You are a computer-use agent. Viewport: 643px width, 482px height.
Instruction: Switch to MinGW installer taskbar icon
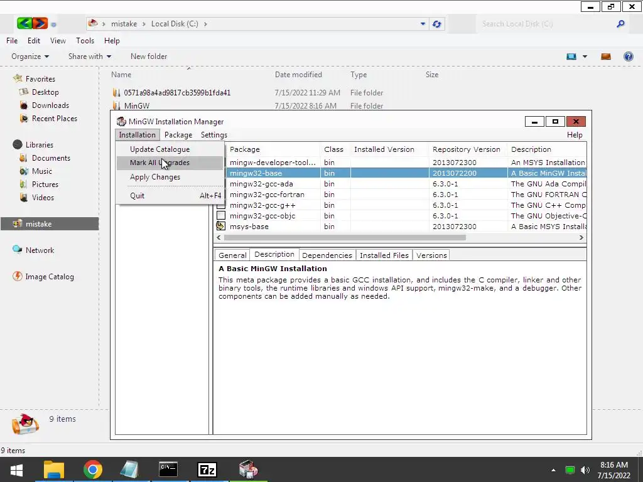[248, 469]
